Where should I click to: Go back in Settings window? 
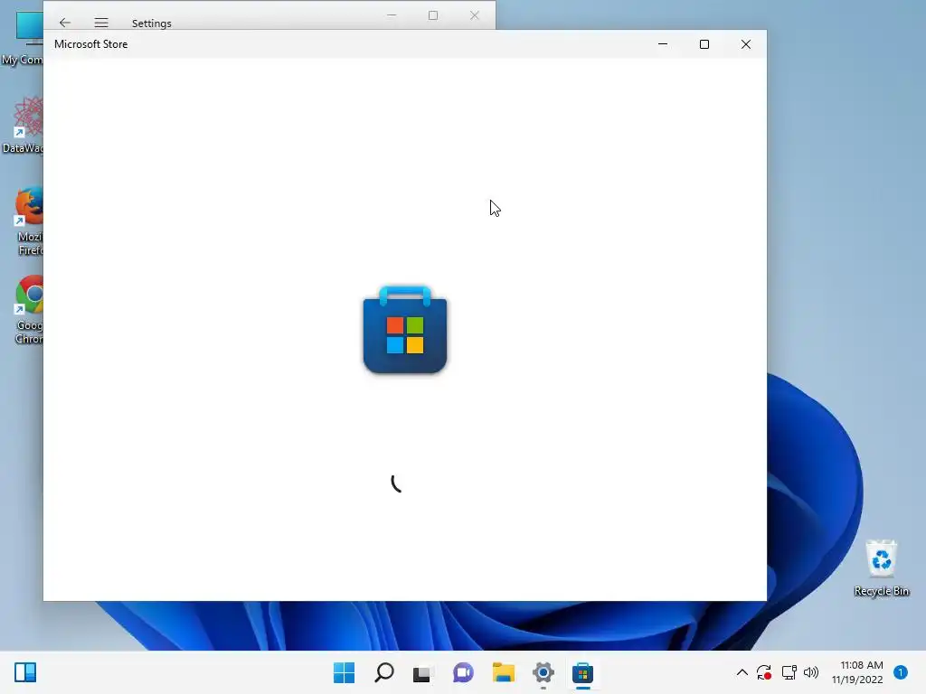coord(65,23)
